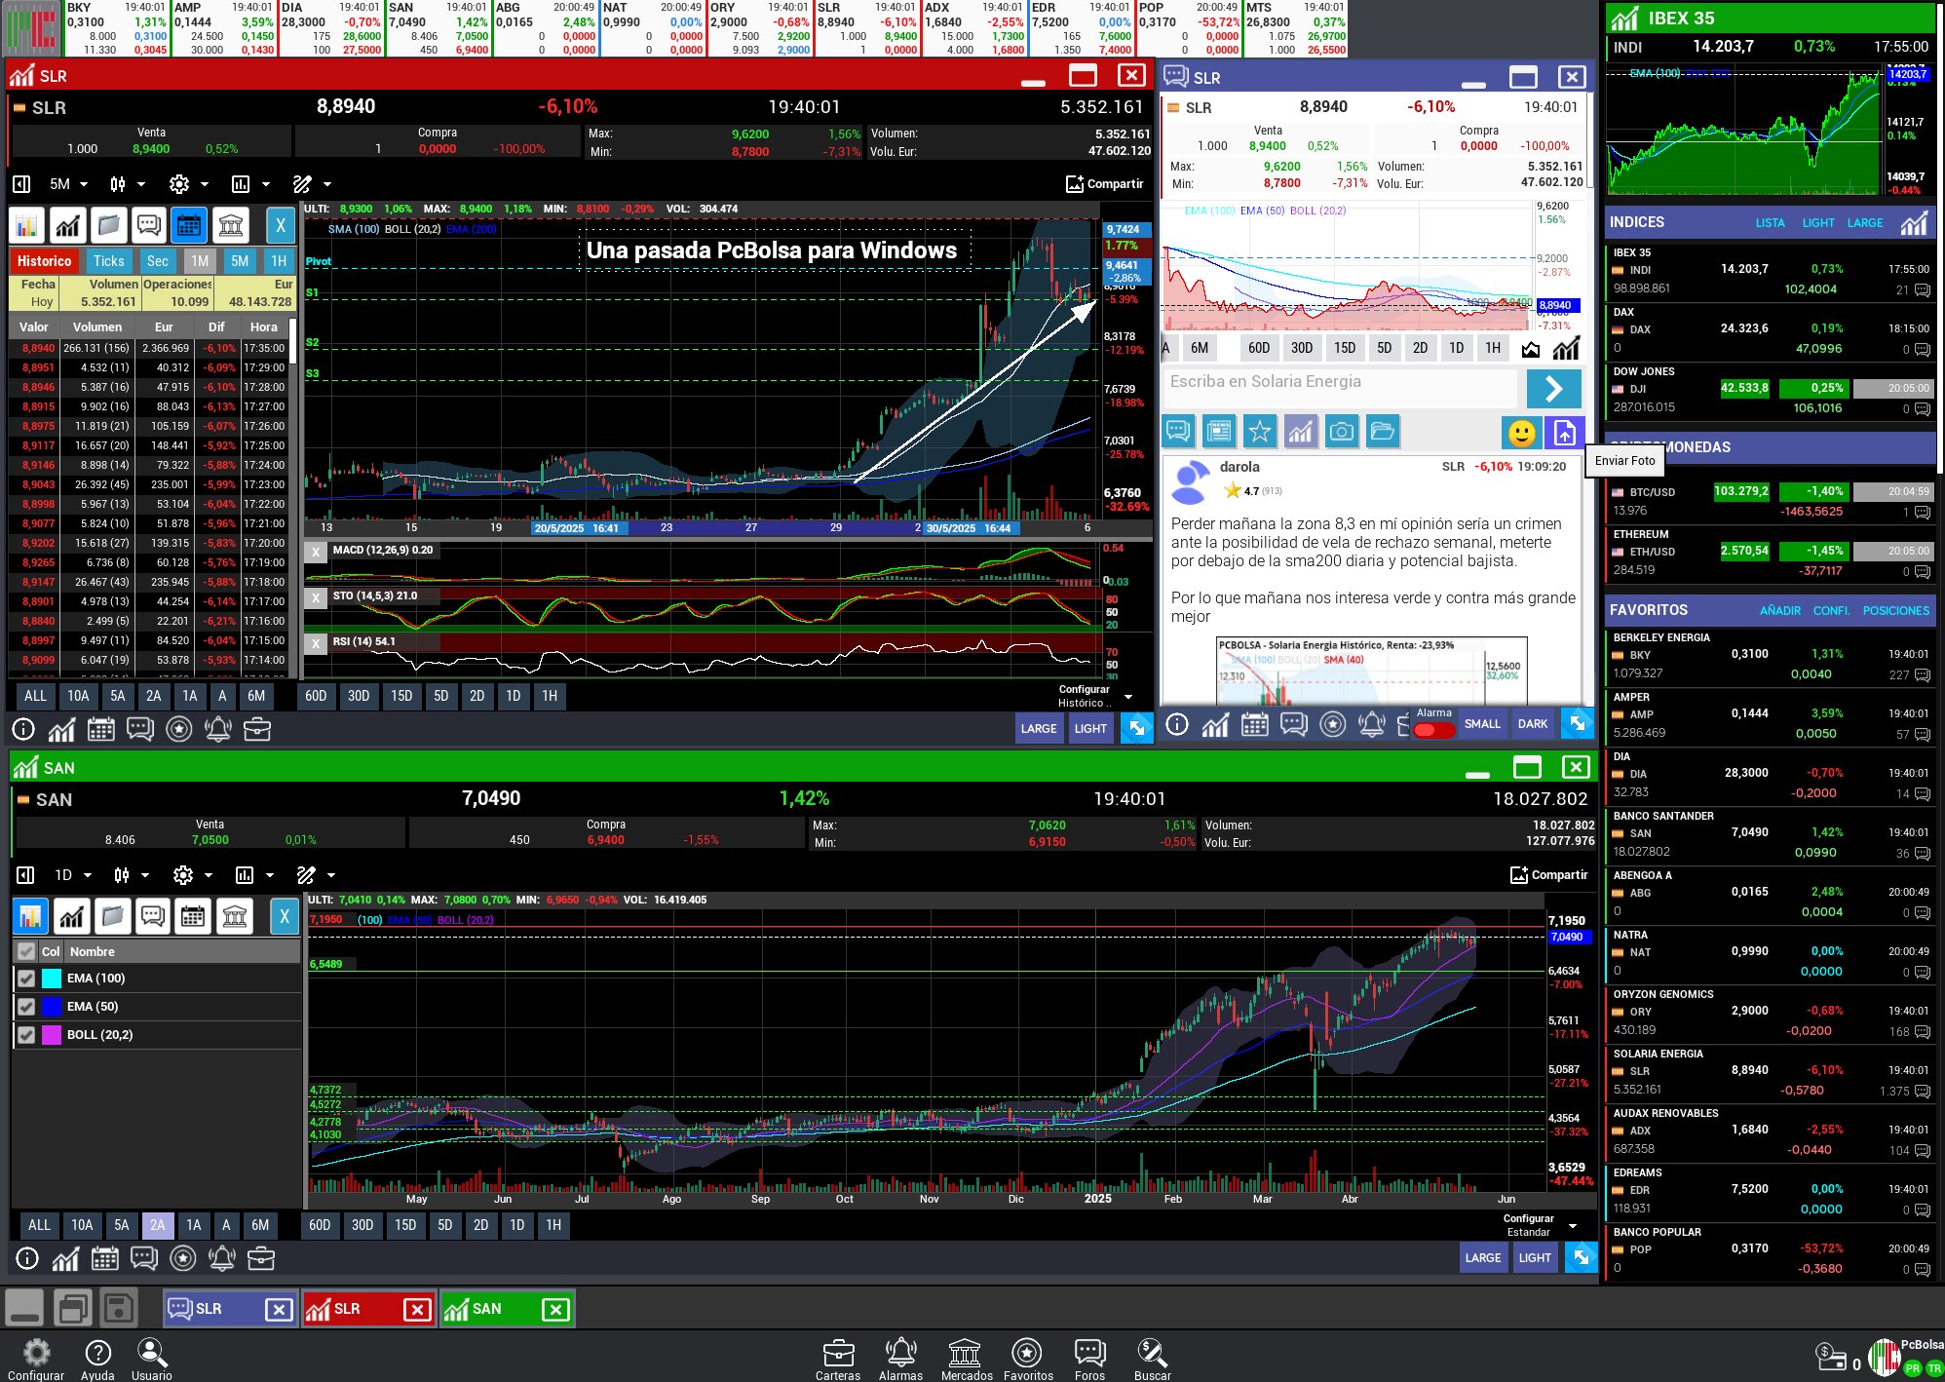
Task: Click Compartir in the SAN chart window
Action: click(1548, 875)
